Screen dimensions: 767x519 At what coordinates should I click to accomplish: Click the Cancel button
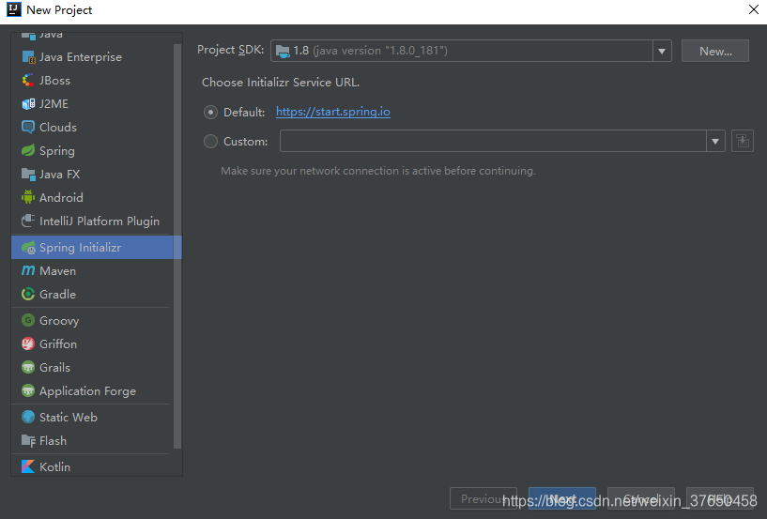click(641, 498)
